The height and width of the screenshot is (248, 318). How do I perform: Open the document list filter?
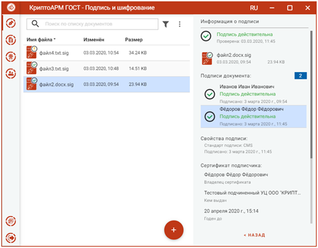click(166, 24)
